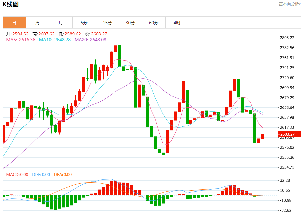Click the K线图 heading
Screen dimensions: 303x213
11,4
